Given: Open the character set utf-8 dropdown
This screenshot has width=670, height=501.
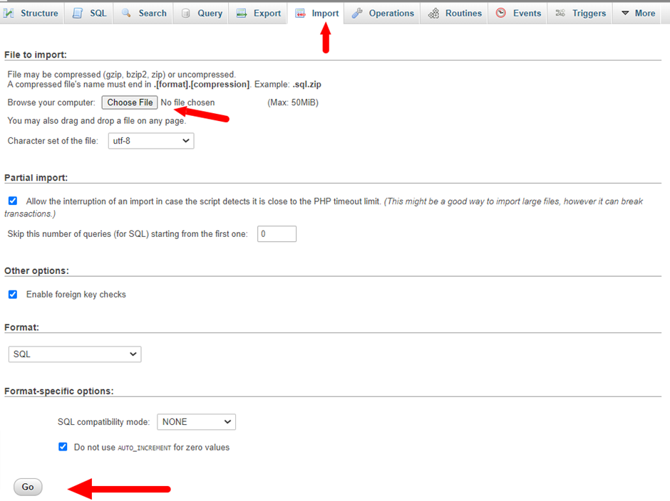Looking at the screenshot, I should click(x=151, y=141).
